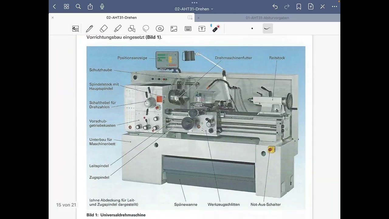Click the Leitspindel label

(x=99, y=166)
